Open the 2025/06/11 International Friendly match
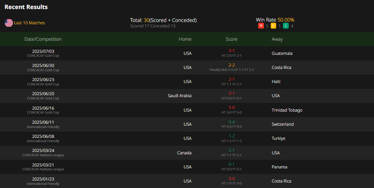The width and height of the screenshot is (374, 188). [x=187, y=124]
